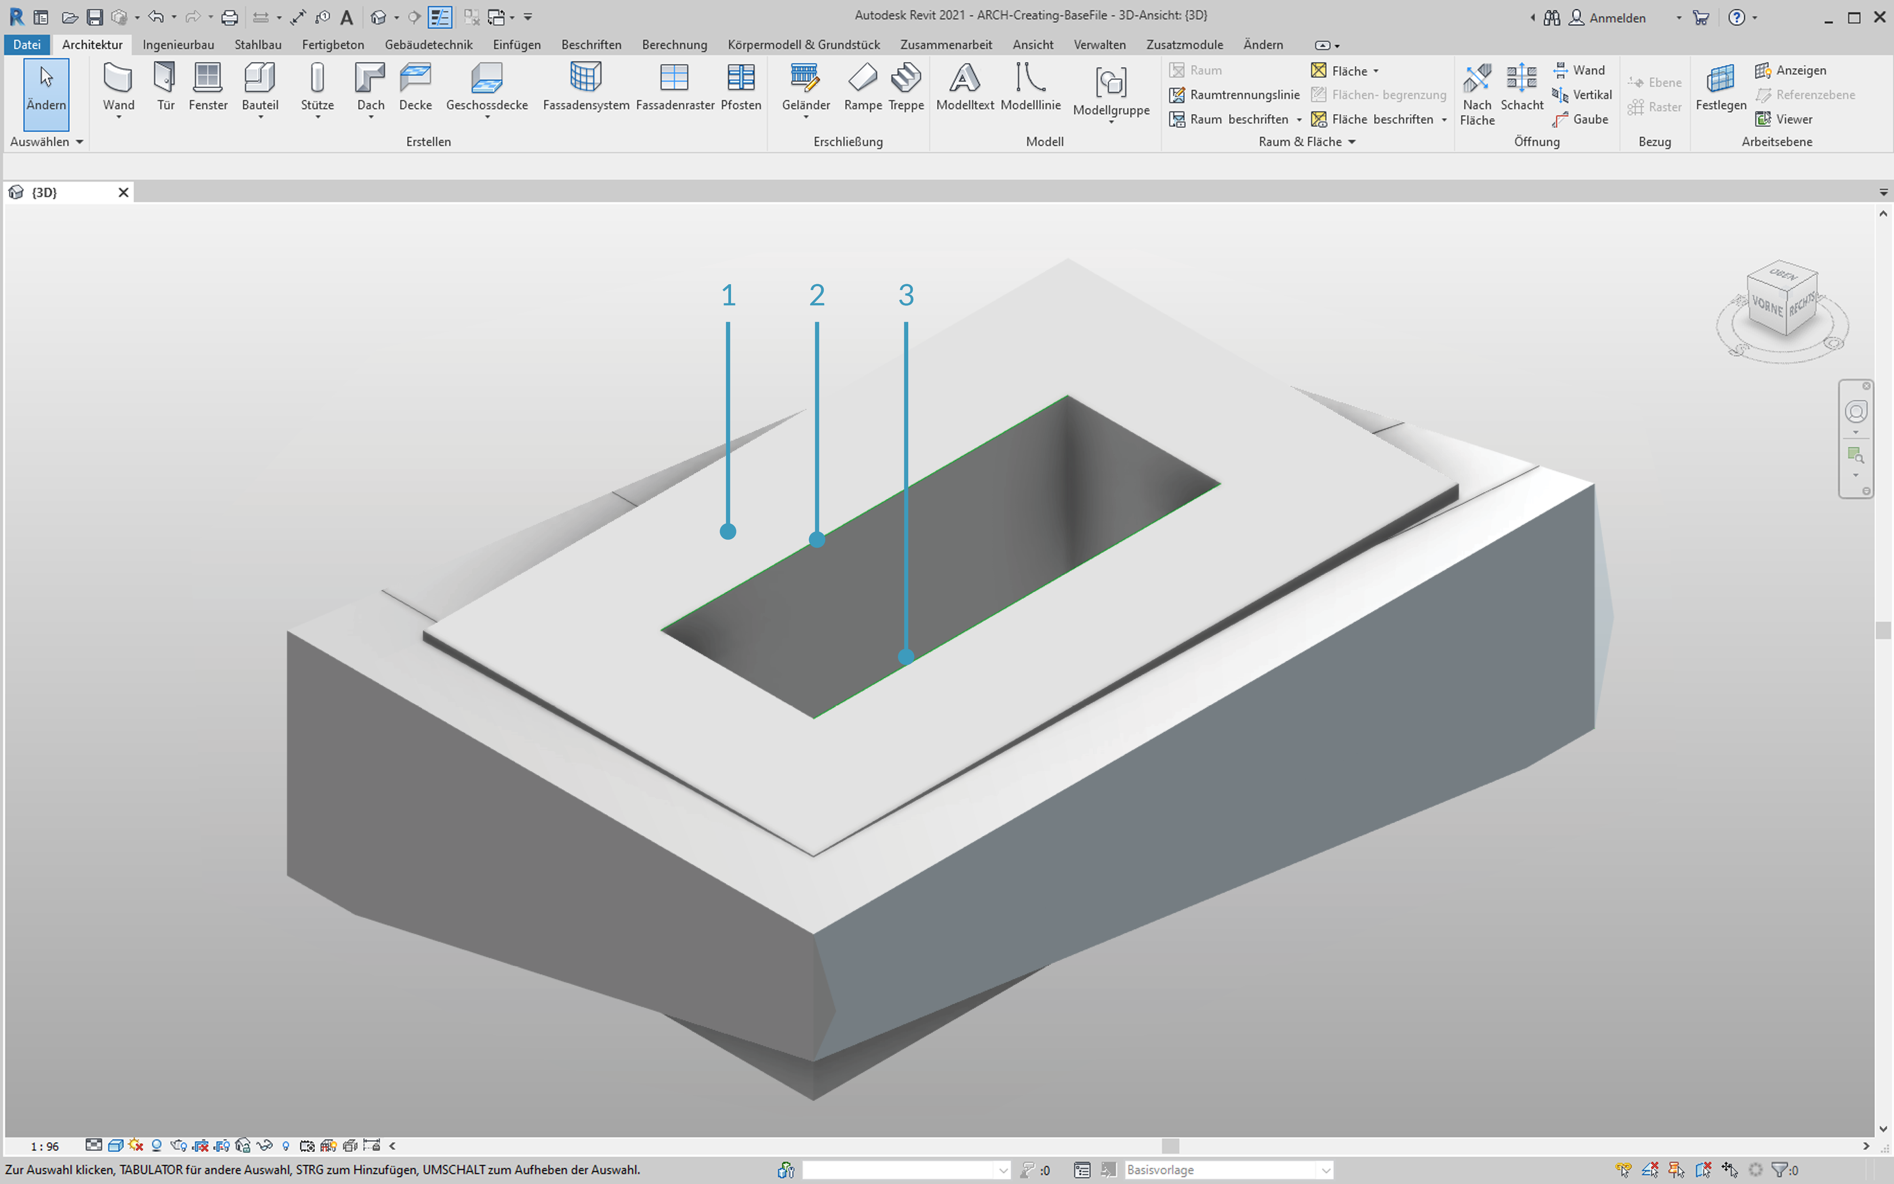This screenshot has width=1894, height=1184.
Task: Click the Ändern modify tool
Action: 46,94
